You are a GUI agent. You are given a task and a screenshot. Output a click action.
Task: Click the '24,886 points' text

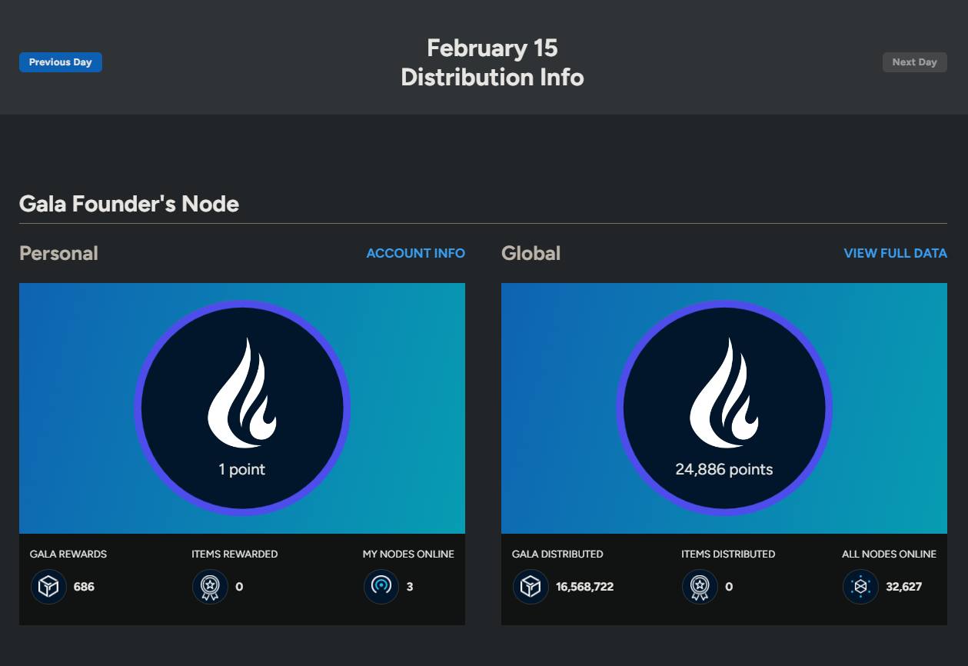click(x=724, y=469)
